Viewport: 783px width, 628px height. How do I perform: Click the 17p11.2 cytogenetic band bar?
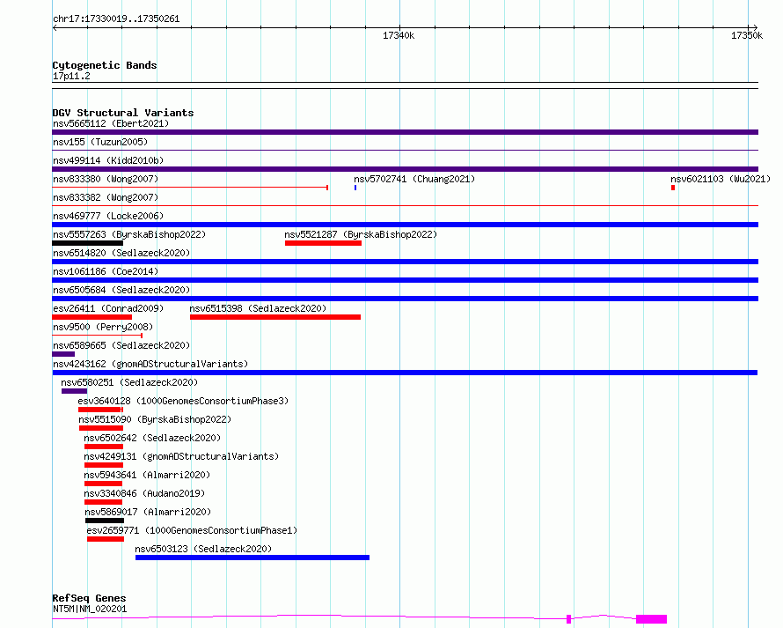[x=405, y=85]
